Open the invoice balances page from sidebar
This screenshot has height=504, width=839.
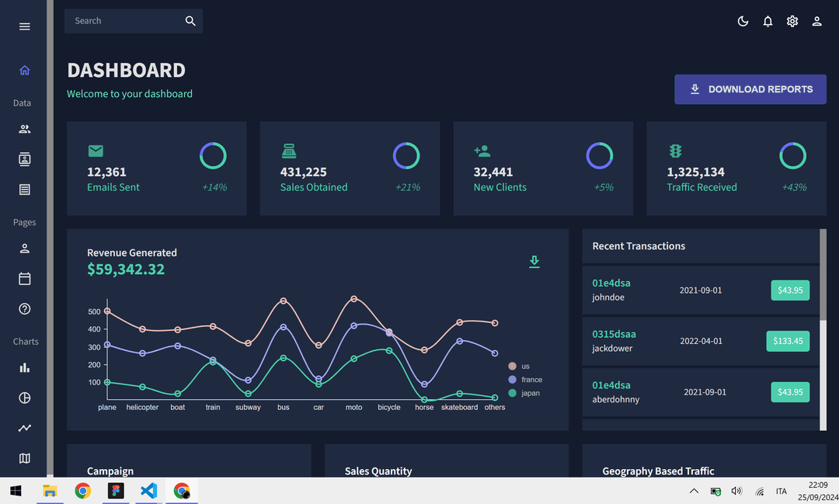point(24,189)
